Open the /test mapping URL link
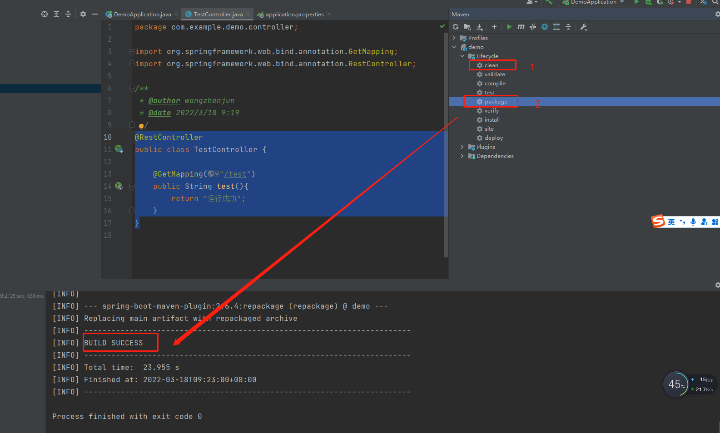The height and width of the screenshot is (433, 720). click(x=235, y=174)
